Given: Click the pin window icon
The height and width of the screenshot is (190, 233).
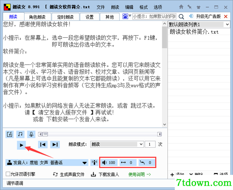Looking at the screenshot, I should pos(190,7).
